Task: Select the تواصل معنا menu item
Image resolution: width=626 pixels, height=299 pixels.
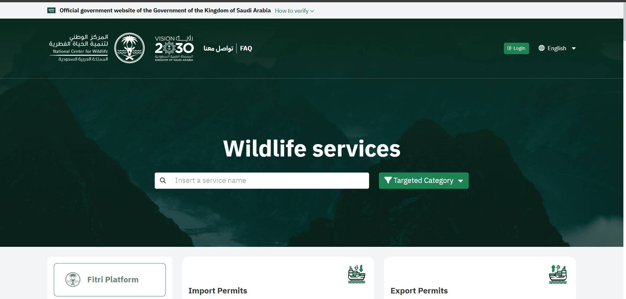Action: tap(218, 48)
